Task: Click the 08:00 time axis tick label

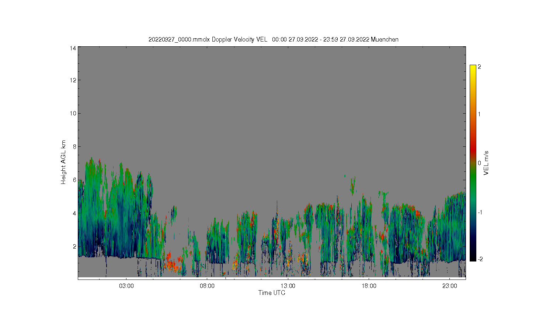Action: [x=207, y=286]
